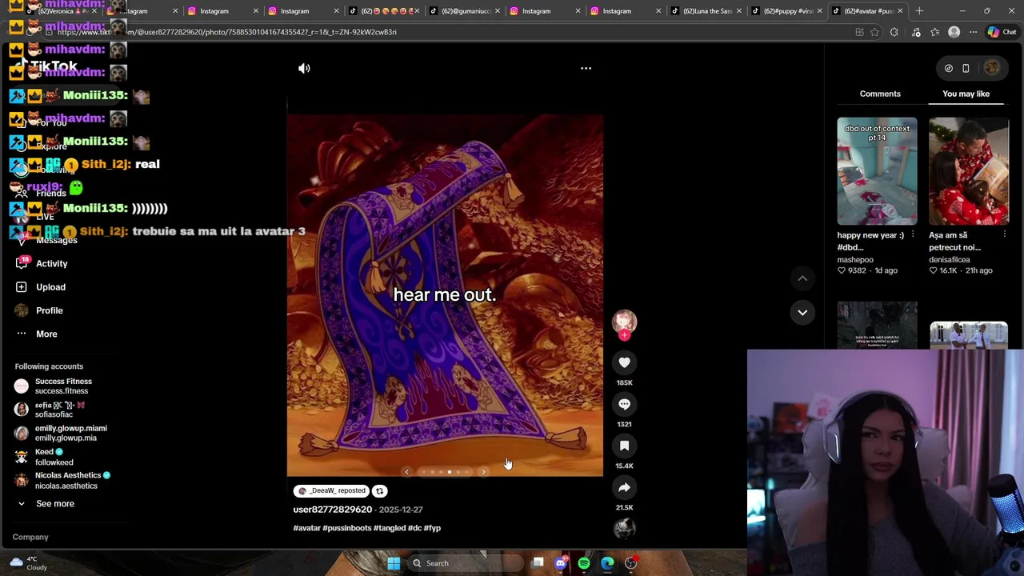This screenshot has height=576, width=1024.
Task: Open the browser Settings and more menu
Action: pyautogui.click(x=973, y=32)
